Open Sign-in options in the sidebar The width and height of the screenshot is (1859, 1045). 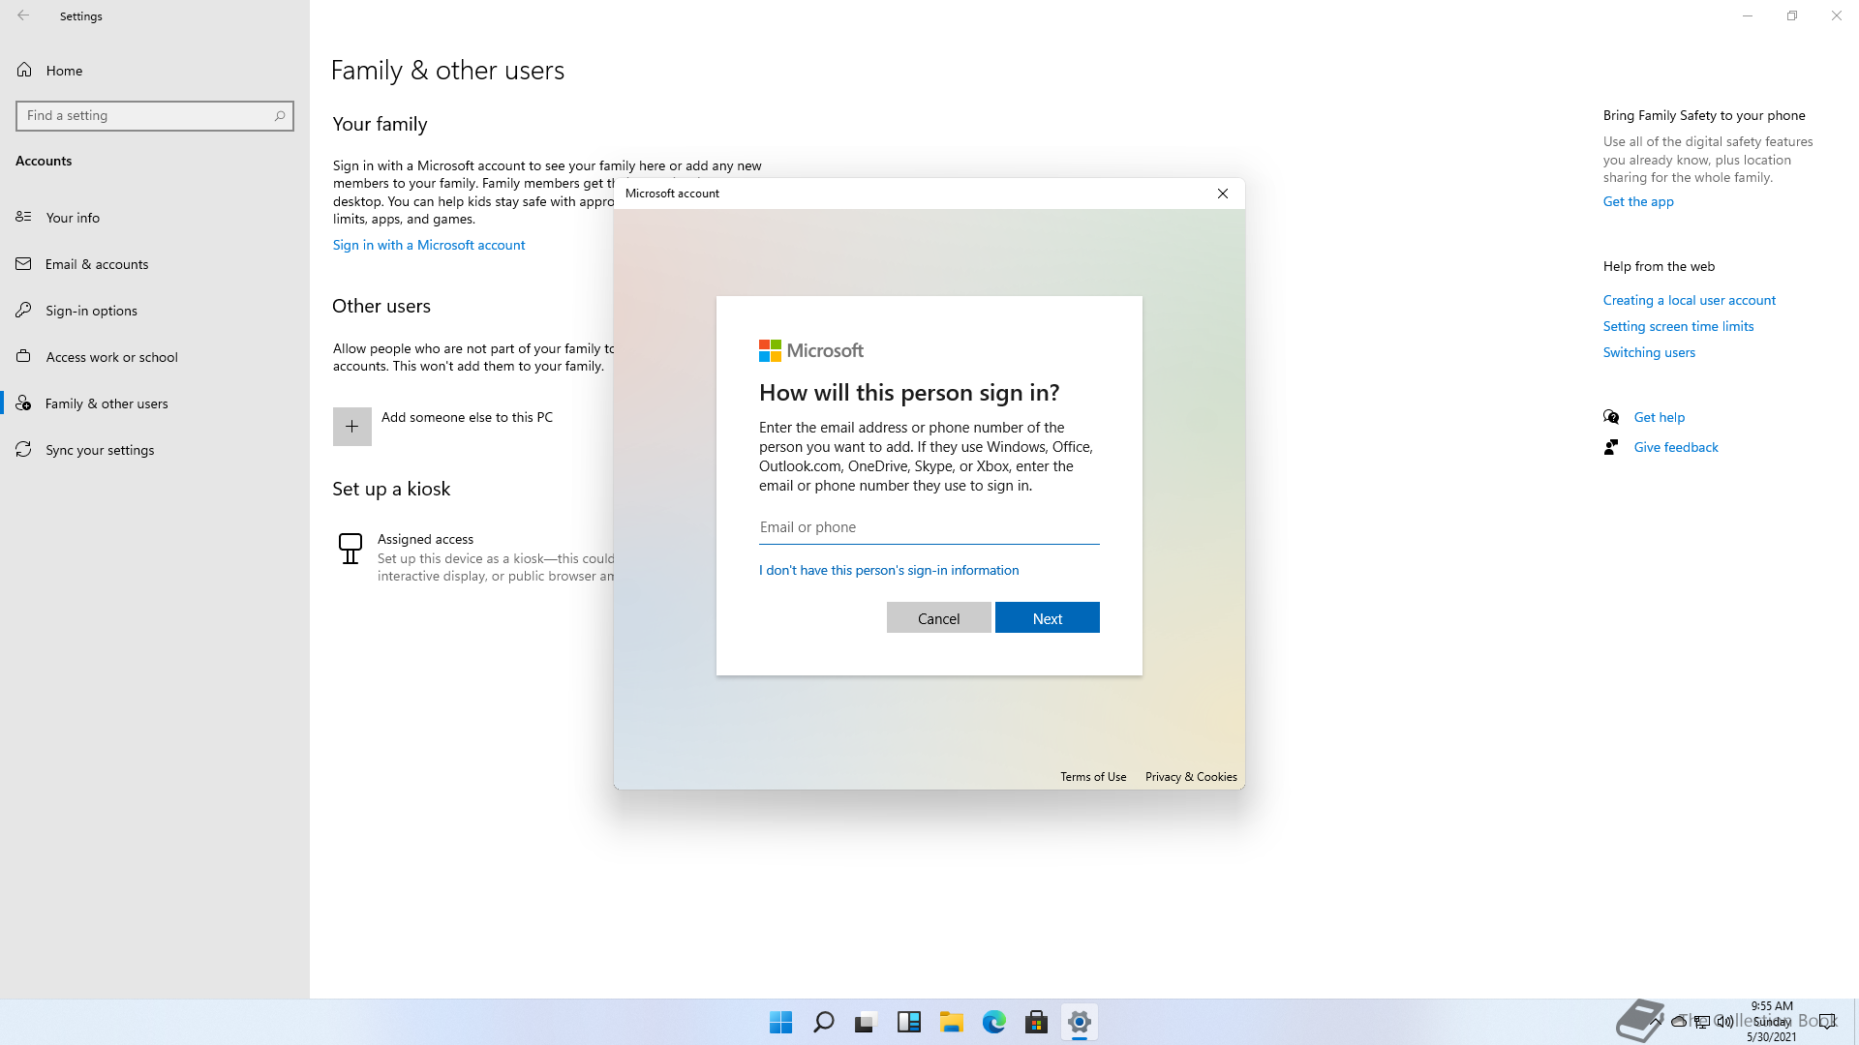pyautogui.click(x=91, y=311)
